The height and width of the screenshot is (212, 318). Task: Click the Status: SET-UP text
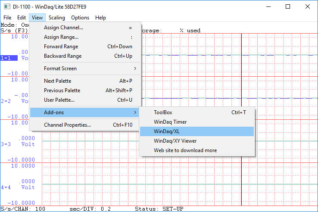pyautogui.click(x=159, y=209)
